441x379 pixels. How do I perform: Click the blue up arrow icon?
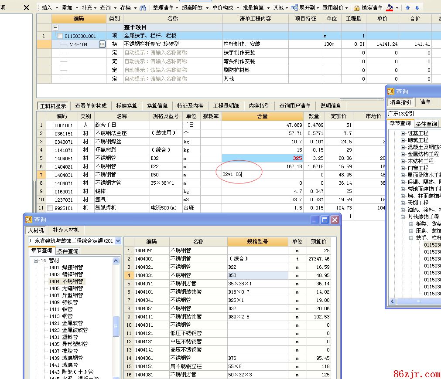pyautogui.click(x=408, y=8)
